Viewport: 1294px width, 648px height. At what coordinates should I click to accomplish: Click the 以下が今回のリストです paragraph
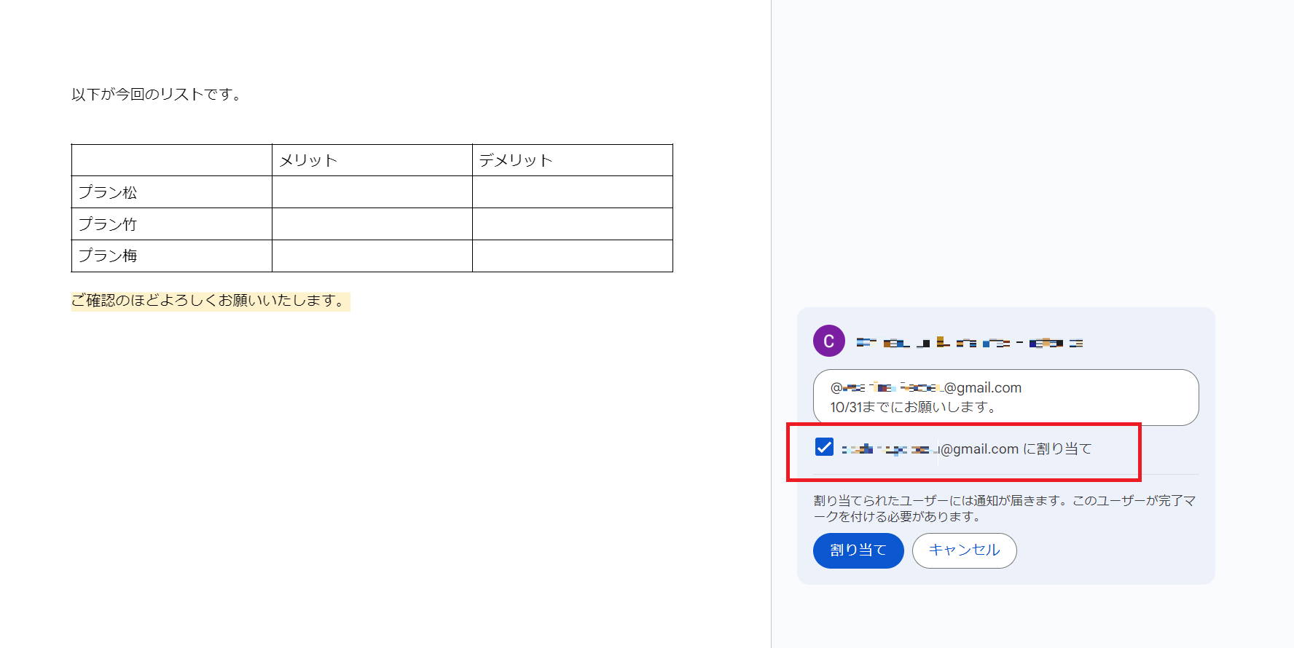tap(156, 95)
